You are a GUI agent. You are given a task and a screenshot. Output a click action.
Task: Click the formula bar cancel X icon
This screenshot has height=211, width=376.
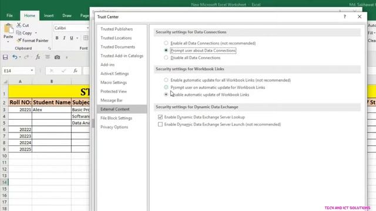point(51,70)
